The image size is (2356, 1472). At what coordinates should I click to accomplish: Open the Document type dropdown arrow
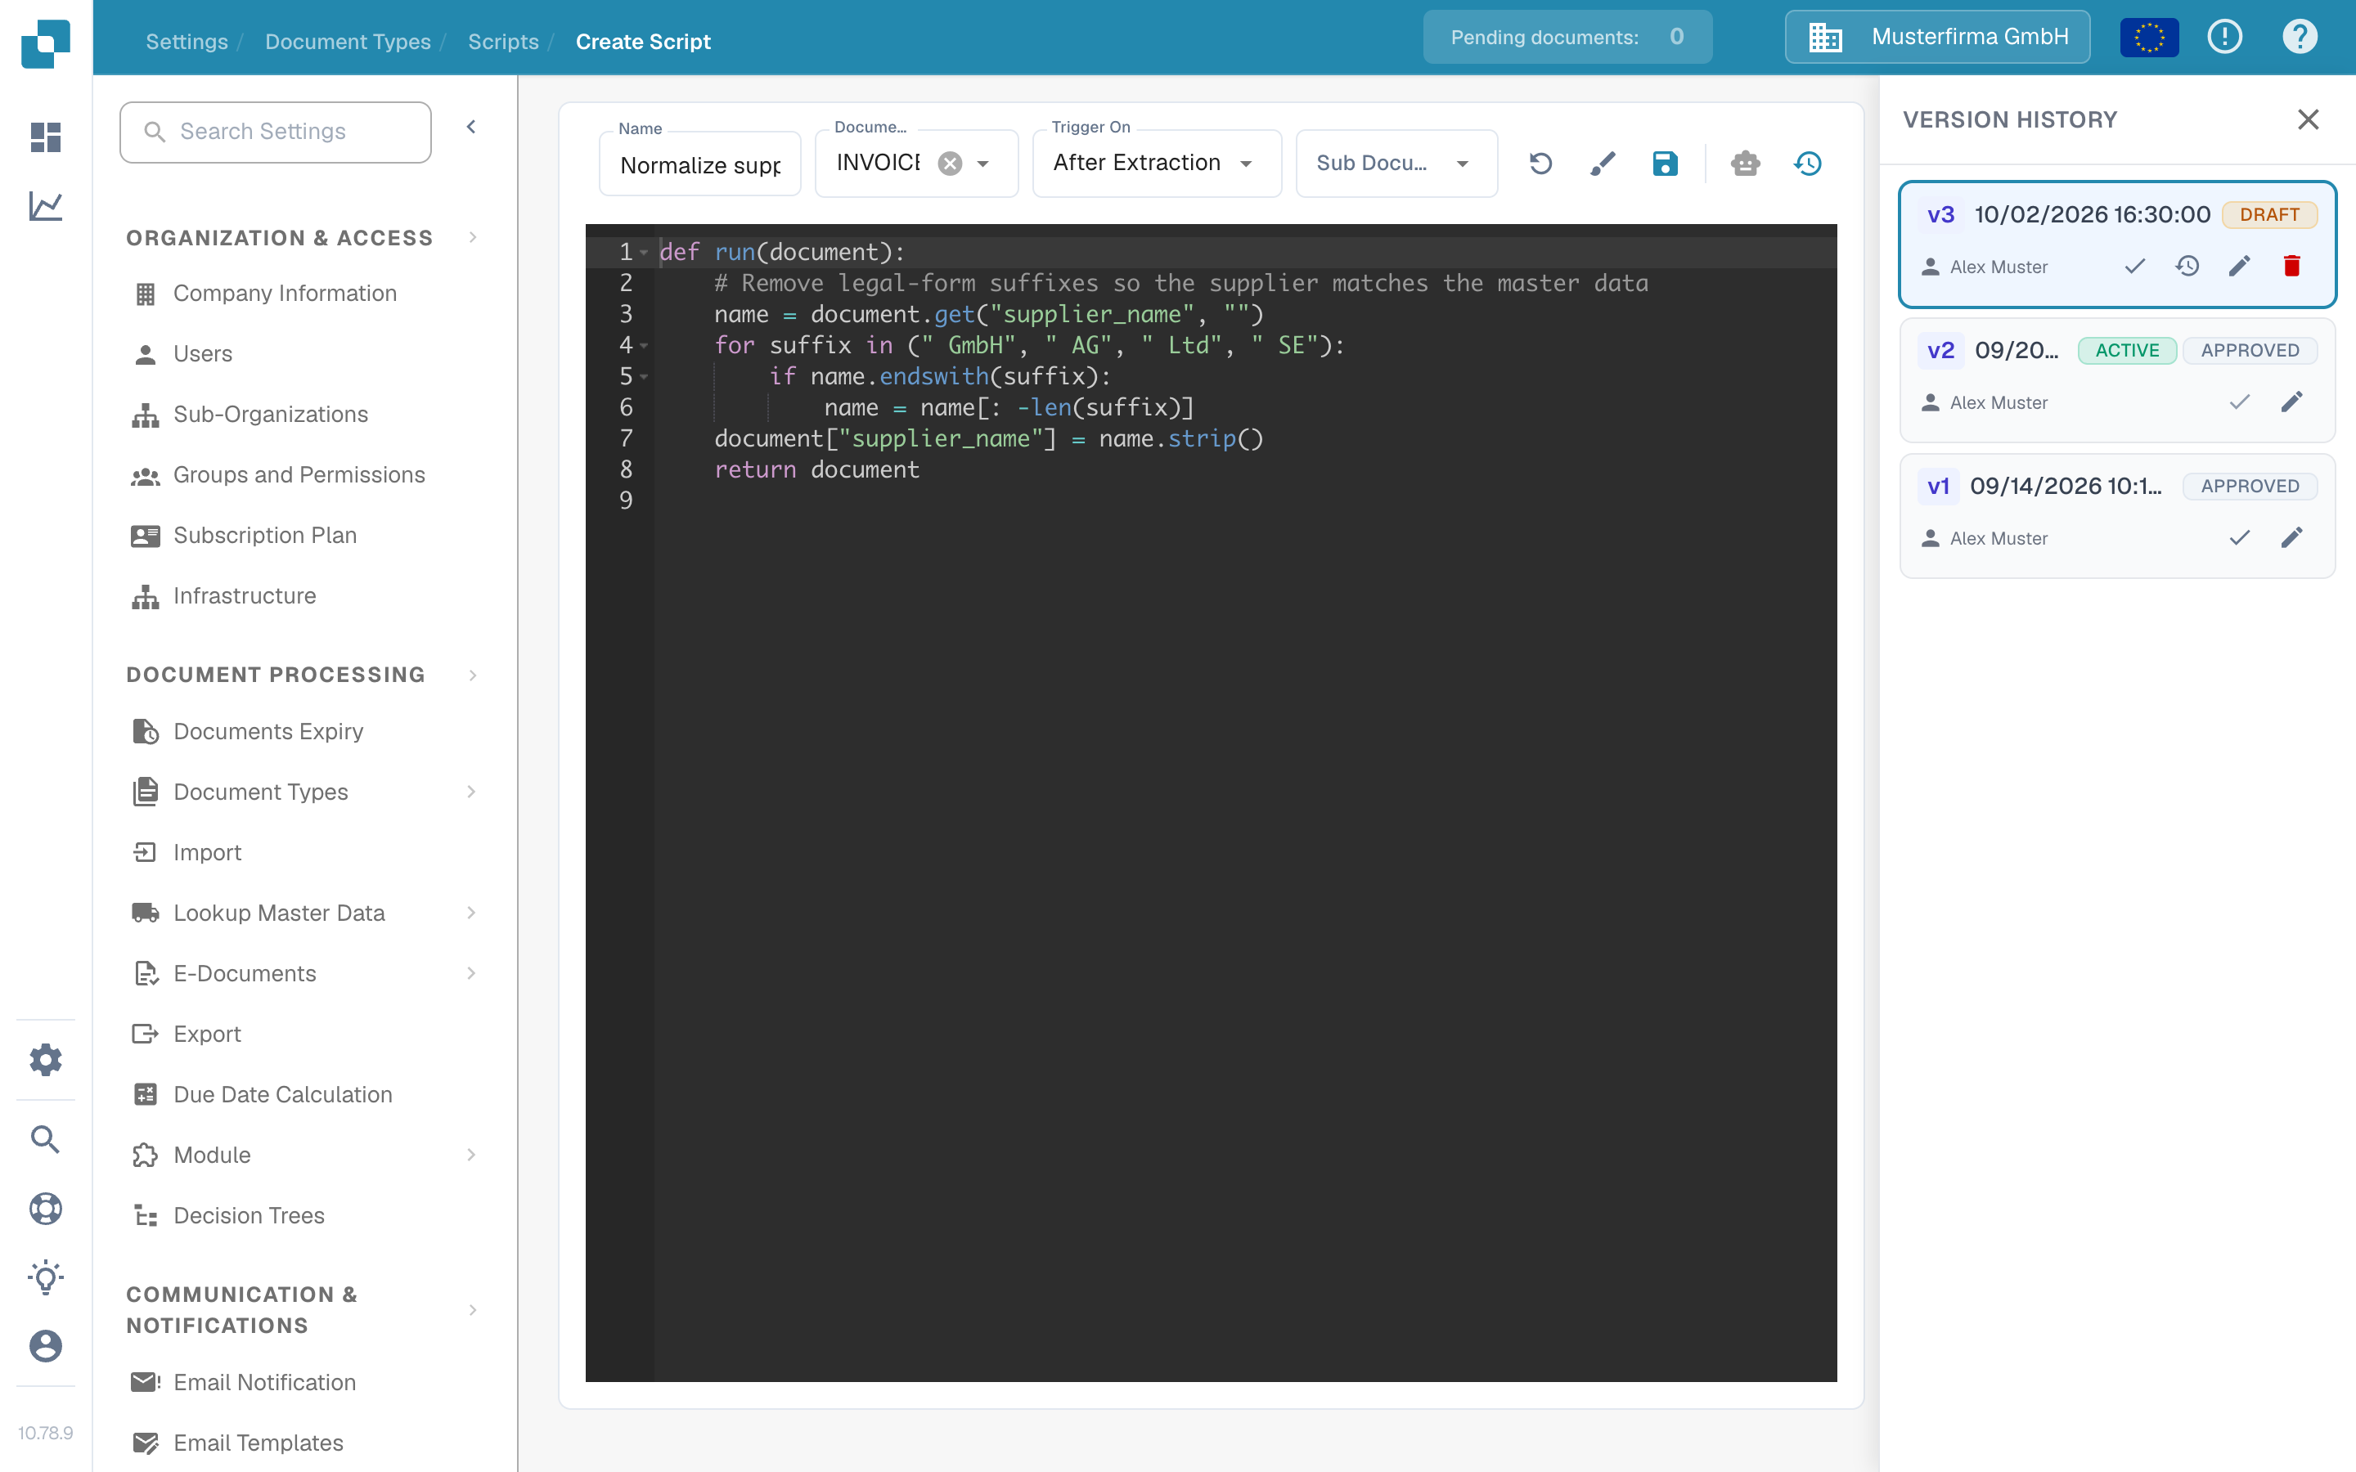[983, 164]
